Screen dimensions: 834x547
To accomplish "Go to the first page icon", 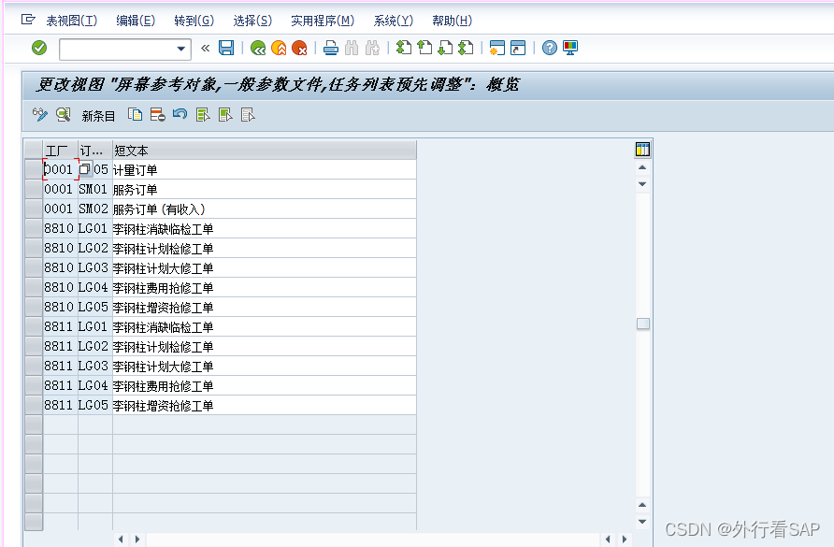I will [x=404, y=48].
